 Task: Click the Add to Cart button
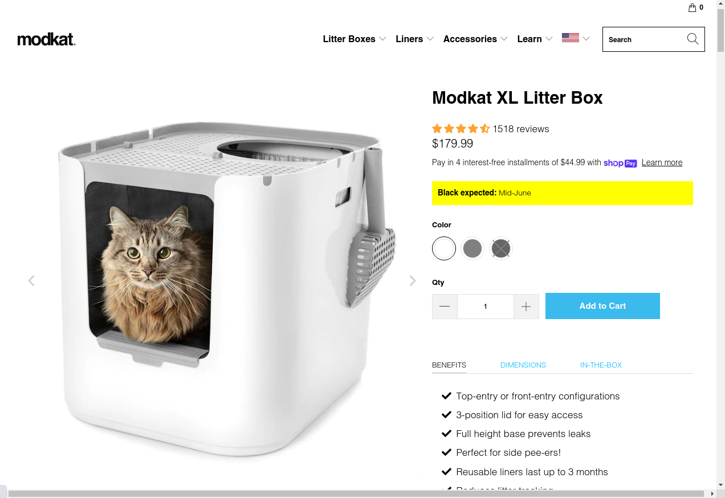click(602, 306)
